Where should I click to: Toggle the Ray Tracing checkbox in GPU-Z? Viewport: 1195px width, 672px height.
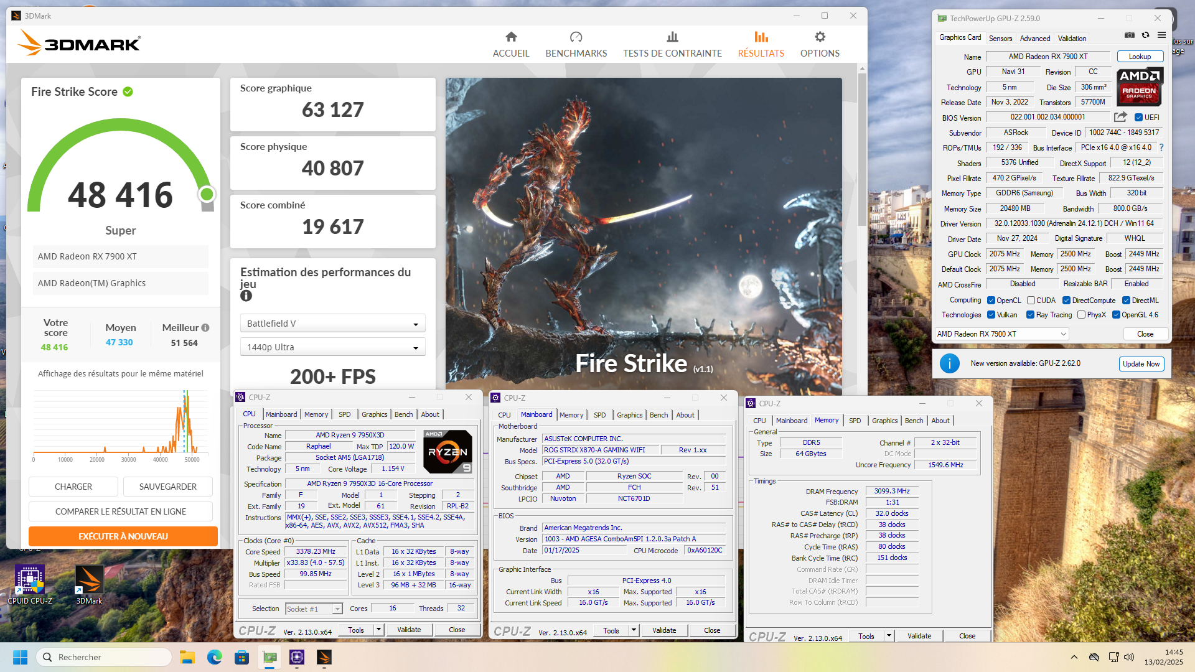point(1030,315)
